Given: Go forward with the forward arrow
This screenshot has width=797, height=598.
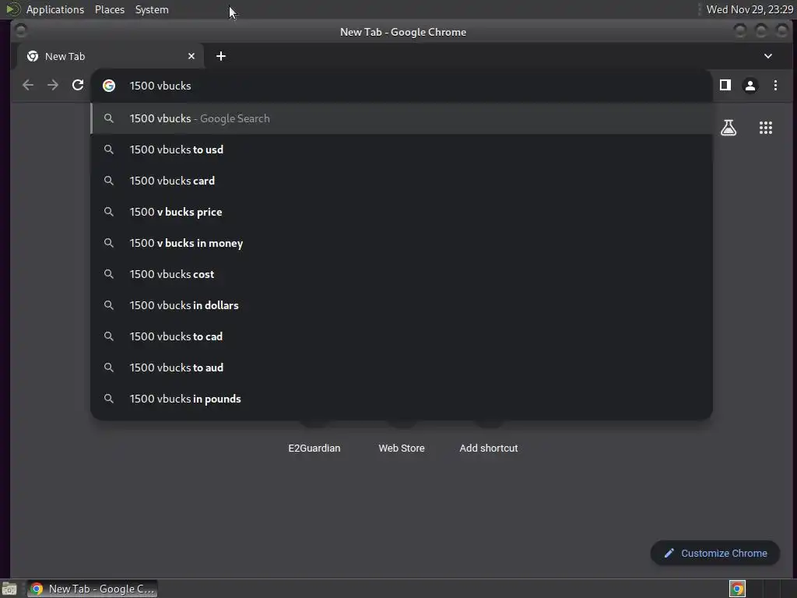Looking at the screenshot, I should (x=53, y=86).
